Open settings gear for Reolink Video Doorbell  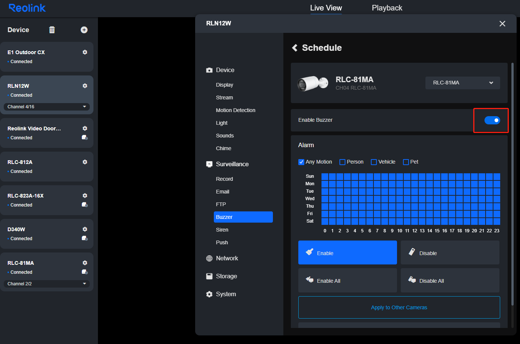tap(85, 128)
